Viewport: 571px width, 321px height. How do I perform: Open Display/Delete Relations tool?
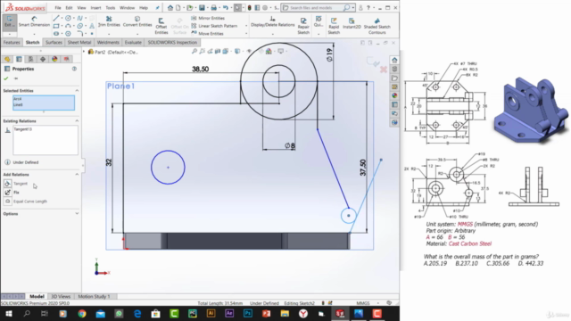pos(272,21)
